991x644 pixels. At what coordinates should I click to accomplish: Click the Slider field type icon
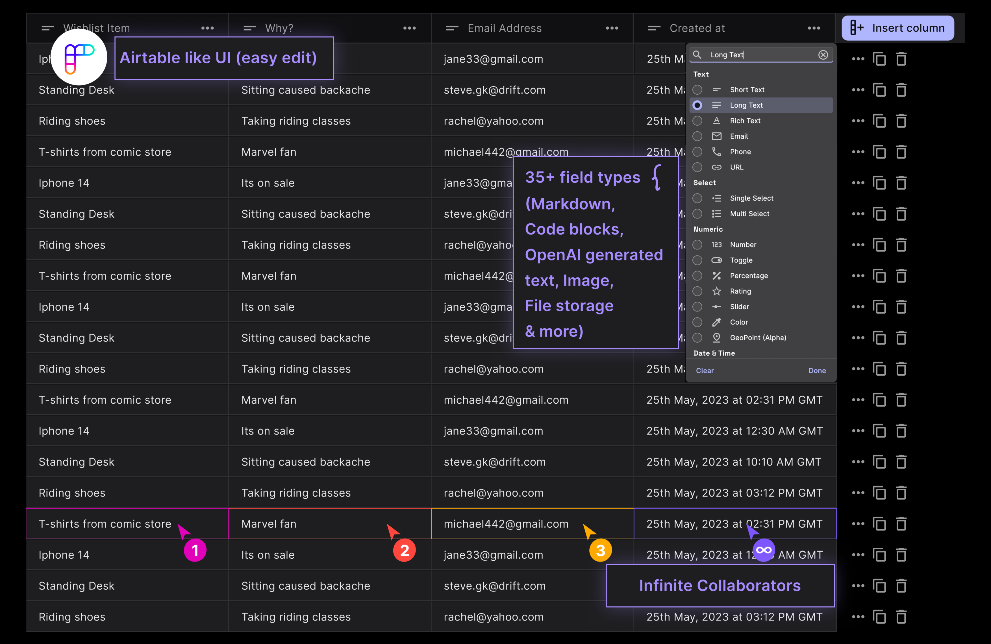click(717, 306)
